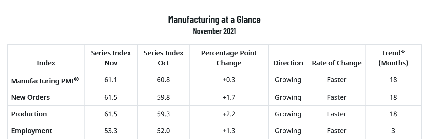Image resolution: width=428 pixels, height=139 pixels.
Task: Click the 59.3 Production October value
Action: 163,114
